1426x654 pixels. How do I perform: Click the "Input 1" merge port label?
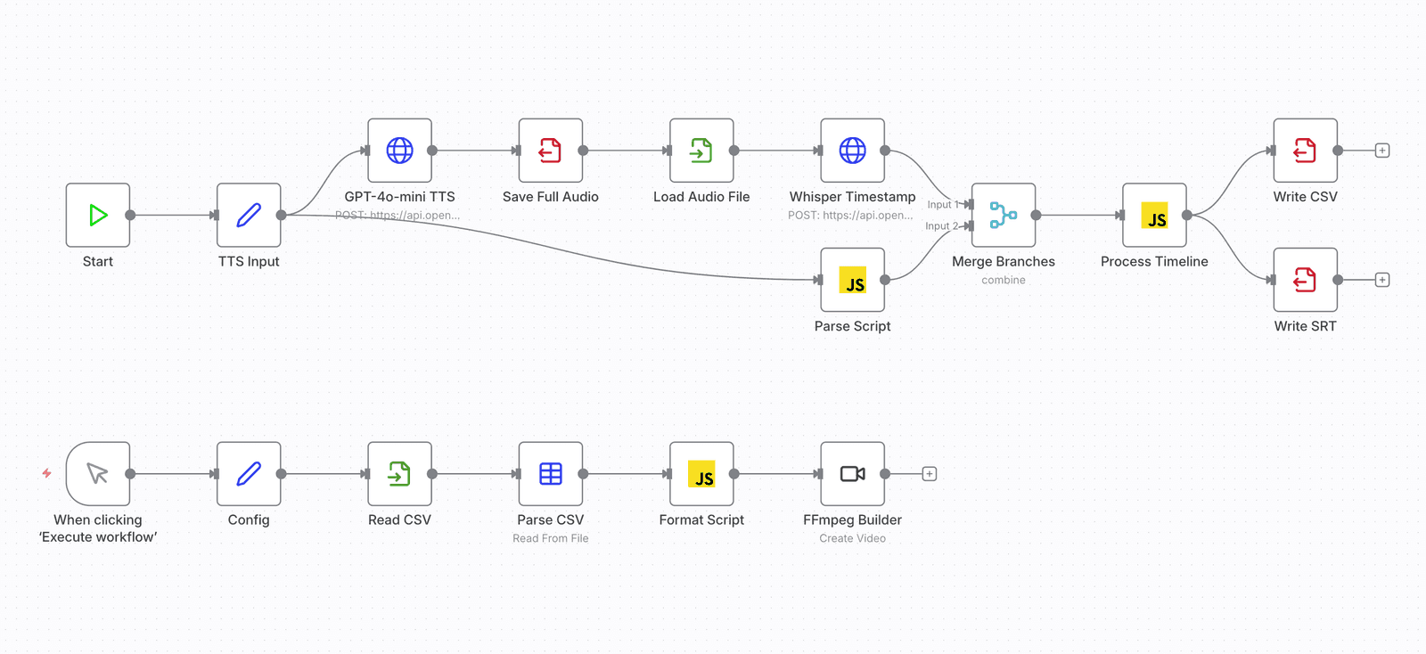(x=943, y=205)
